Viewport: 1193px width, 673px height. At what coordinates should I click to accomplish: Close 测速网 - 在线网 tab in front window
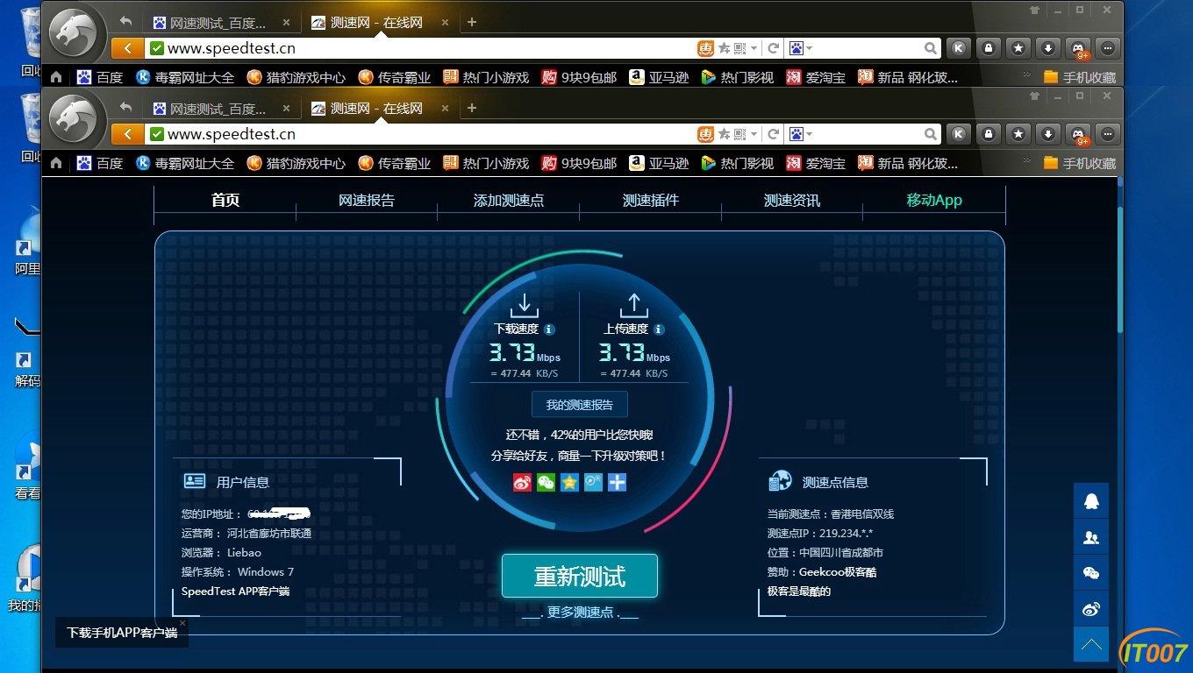click(x=445, y=109)
